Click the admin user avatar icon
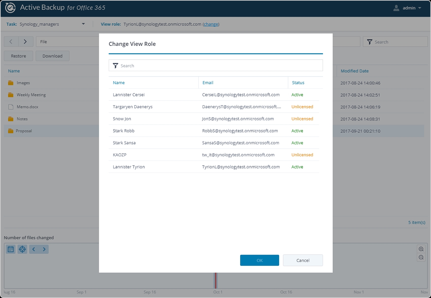431x298 pixels. click(x=396, y=8)
